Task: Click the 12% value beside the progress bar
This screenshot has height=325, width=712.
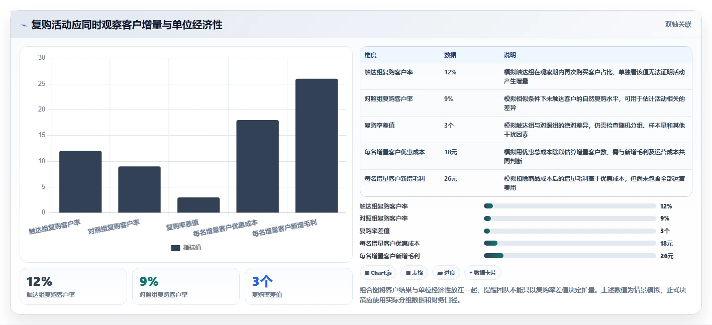Action: 666,206
